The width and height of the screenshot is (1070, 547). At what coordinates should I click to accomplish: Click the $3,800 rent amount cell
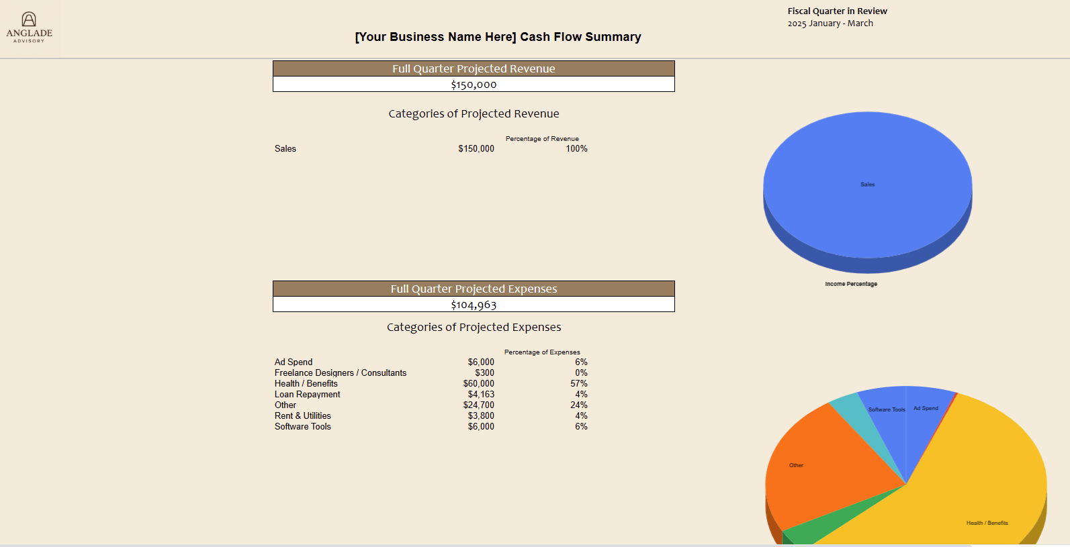[481, 416]
